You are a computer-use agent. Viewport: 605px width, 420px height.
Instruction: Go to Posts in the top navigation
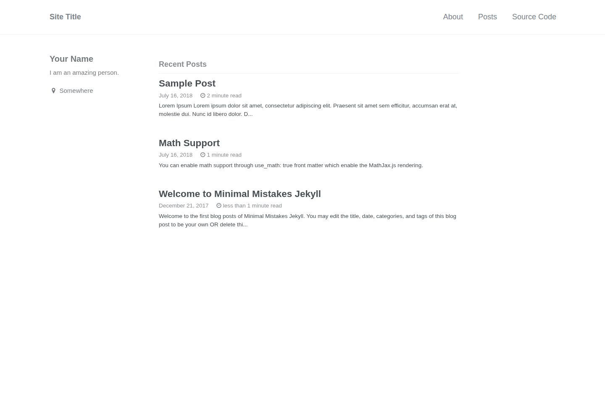487,17
